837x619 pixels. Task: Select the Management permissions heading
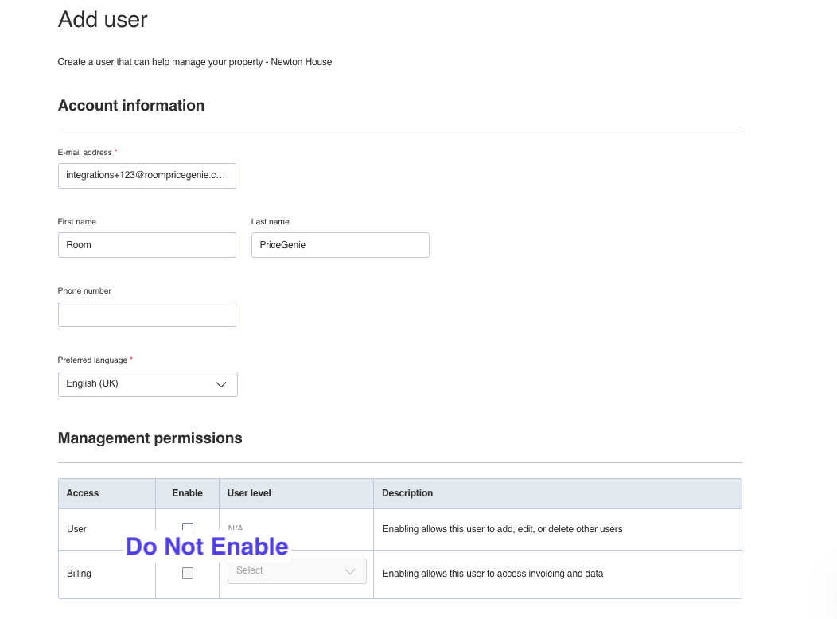click(150, 438)
